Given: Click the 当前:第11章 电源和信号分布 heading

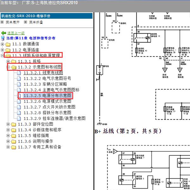Looking at the screenshot, I should click(31, 38).
